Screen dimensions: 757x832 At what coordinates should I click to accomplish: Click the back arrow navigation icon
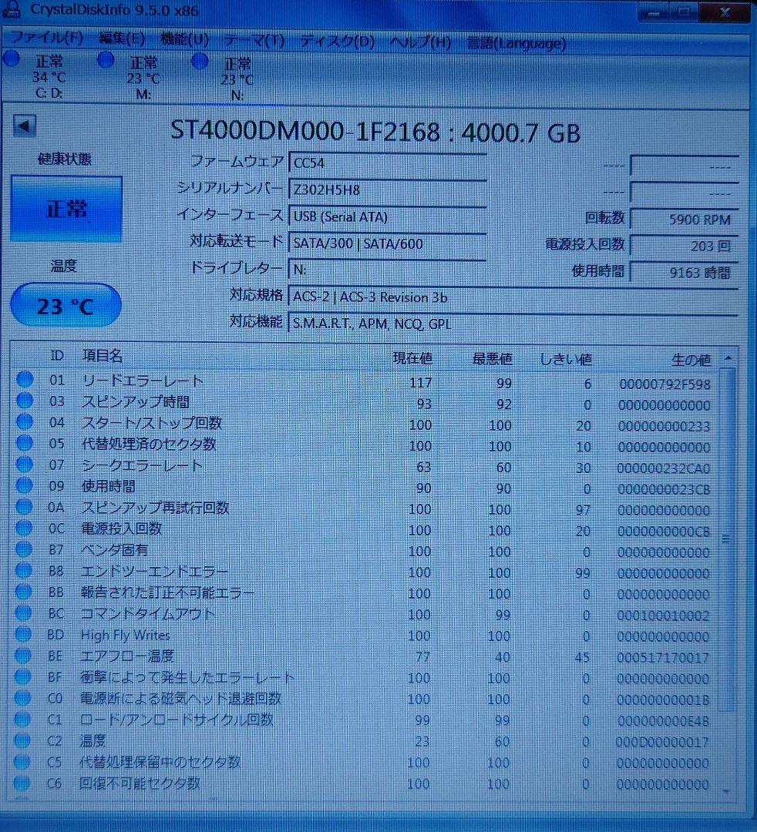click(x=25, y=124)
